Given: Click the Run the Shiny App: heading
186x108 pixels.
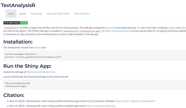Looking at the screenshot, I should pos(27,66).
